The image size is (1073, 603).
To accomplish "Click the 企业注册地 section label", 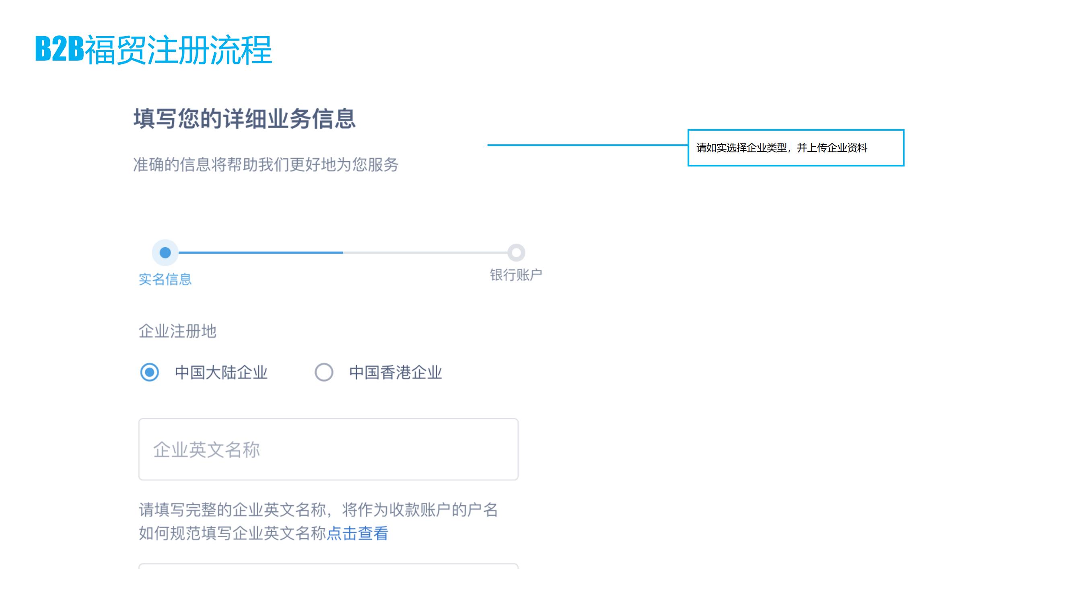I will 177,331.
